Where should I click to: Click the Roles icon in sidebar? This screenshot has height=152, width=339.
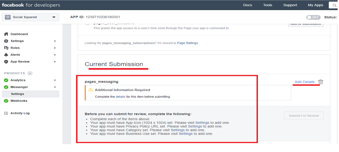click(x=6, y=48)
